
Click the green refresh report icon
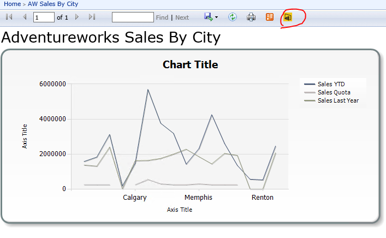point(233,17)
